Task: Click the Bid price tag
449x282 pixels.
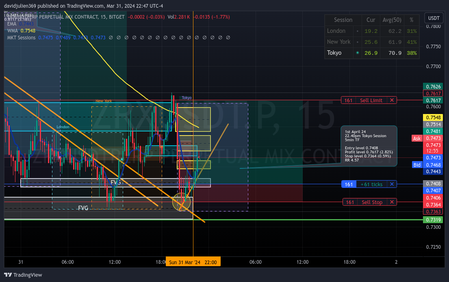Action: pos(417,165)
